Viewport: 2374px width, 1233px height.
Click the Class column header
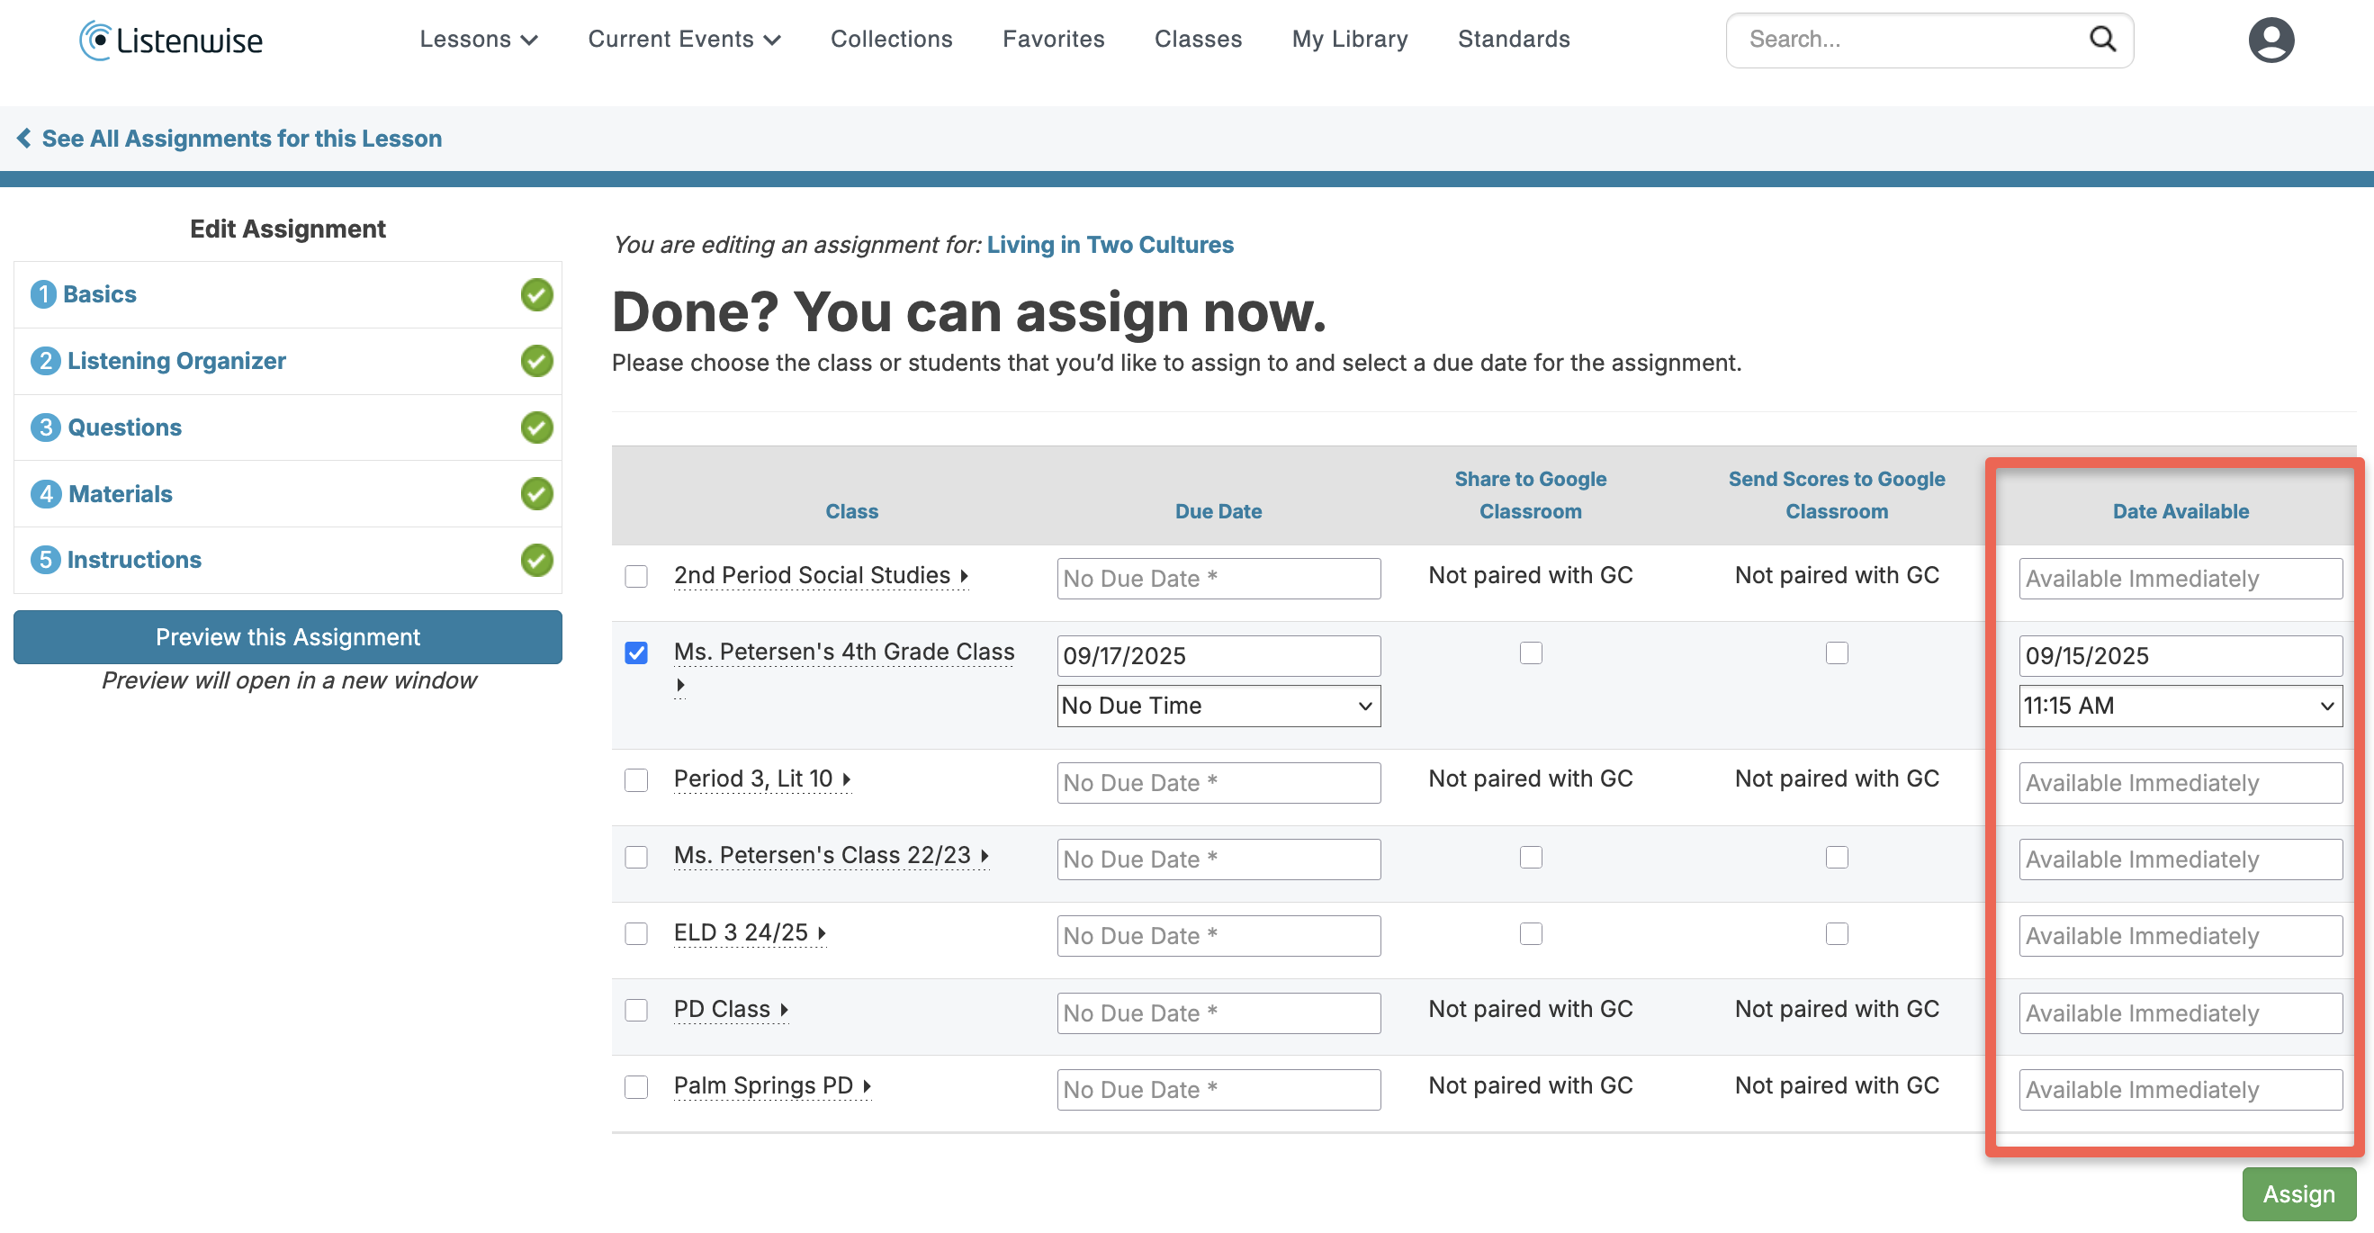pos(851,511)
